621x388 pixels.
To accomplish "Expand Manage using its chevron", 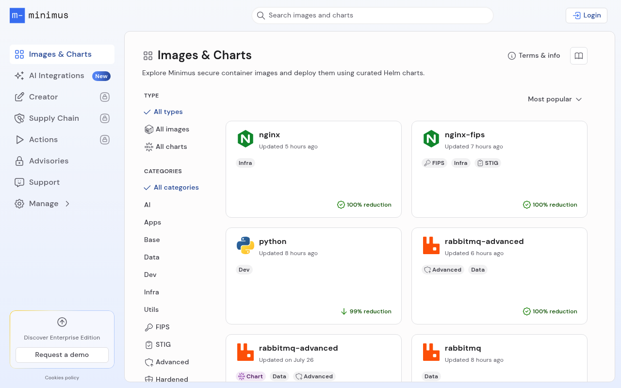I will click(x=67, y=204).
